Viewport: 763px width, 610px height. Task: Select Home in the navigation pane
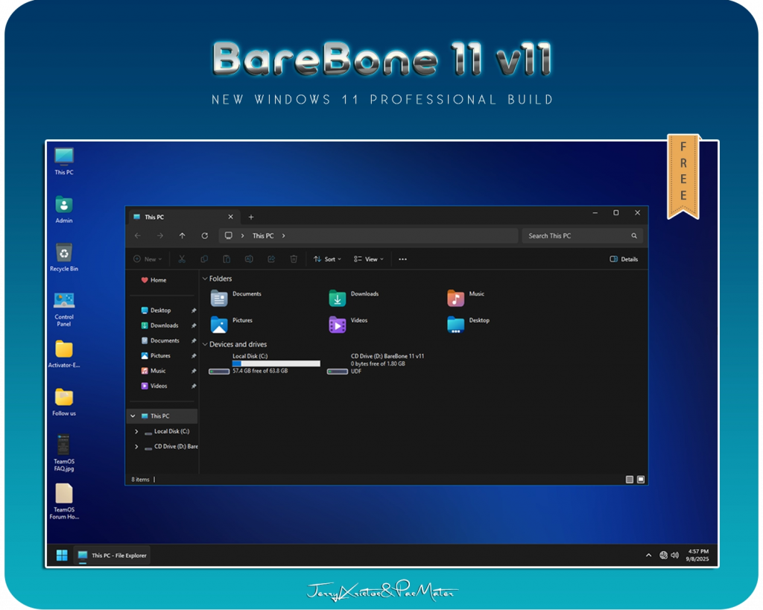pos(158,280)
